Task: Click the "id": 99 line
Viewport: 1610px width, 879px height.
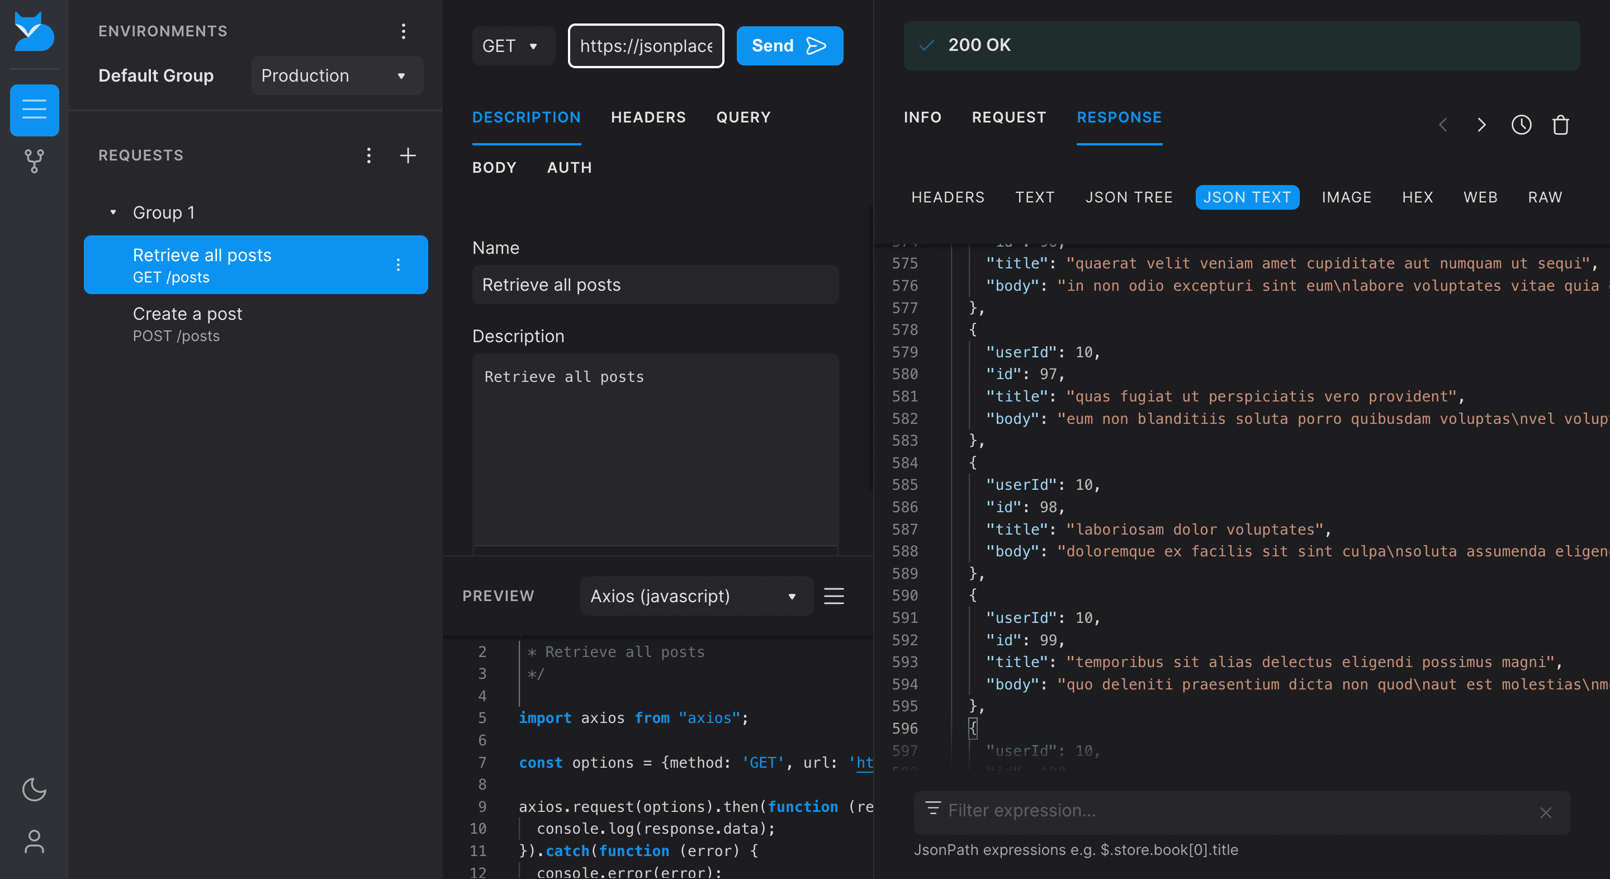Action: (x=1025, y=640)
